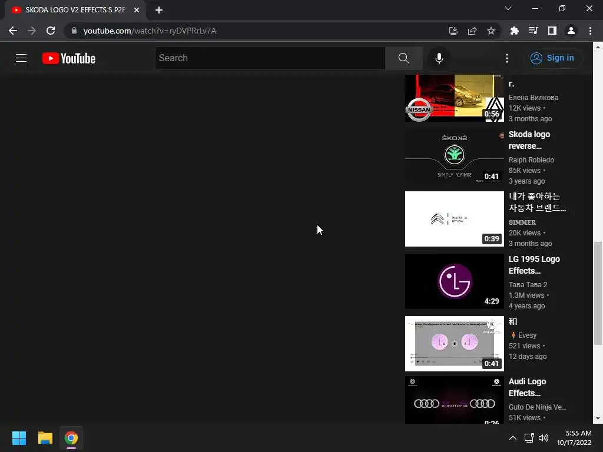
Task: Open the Skoda logo reverse thumbnail
Action: tap(454, 157)
